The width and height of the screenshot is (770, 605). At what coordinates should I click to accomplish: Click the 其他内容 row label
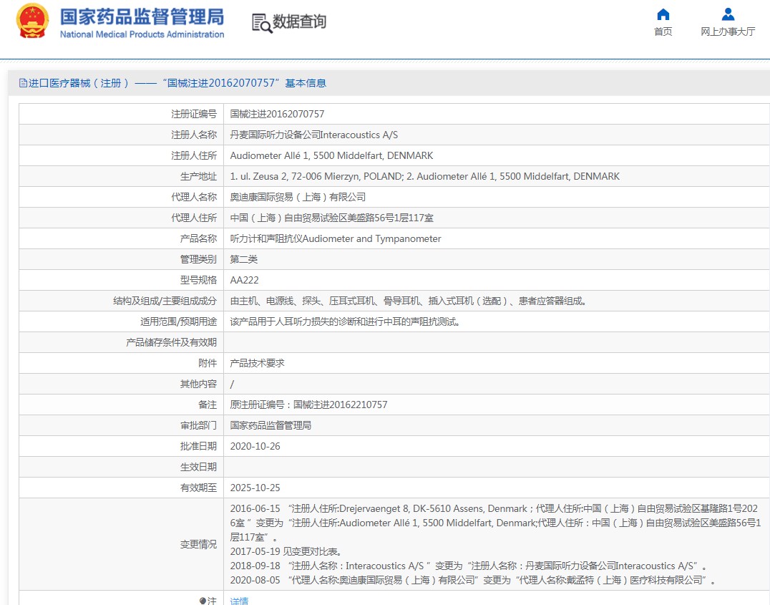pyautogui.click(x=198, y=384)
